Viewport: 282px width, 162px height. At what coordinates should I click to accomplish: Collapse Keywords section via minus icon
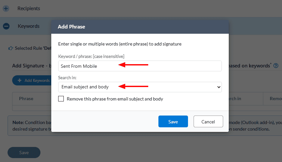(6, 26)
